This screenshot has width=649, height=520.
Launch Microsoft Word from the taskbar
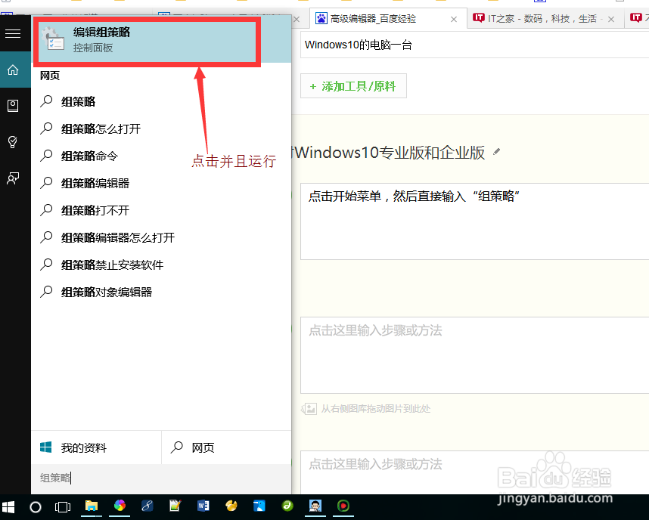tap(203, 506)
